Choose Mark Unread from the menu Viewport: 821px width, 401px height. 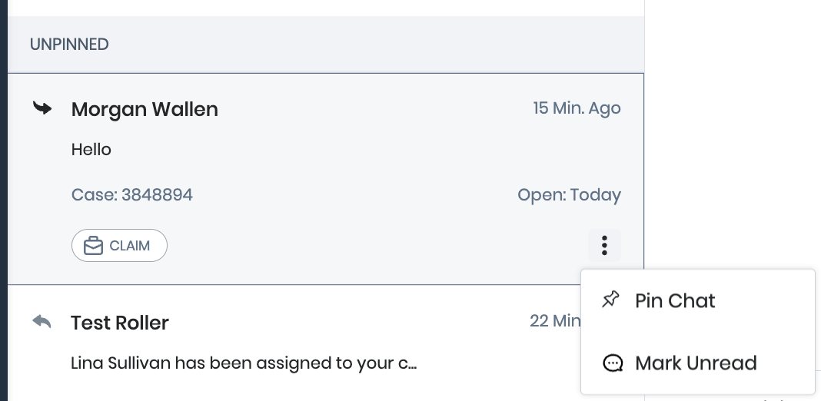696,363
